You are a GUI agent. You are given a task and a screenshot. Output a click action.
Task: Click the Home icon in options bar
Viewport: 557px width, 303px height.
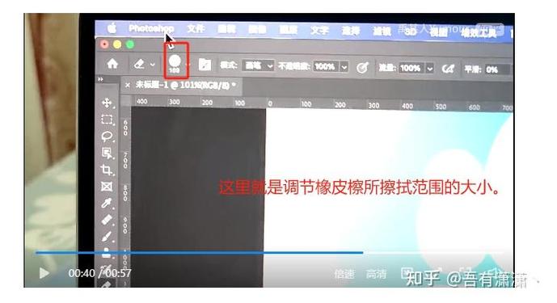pos(112,64)
